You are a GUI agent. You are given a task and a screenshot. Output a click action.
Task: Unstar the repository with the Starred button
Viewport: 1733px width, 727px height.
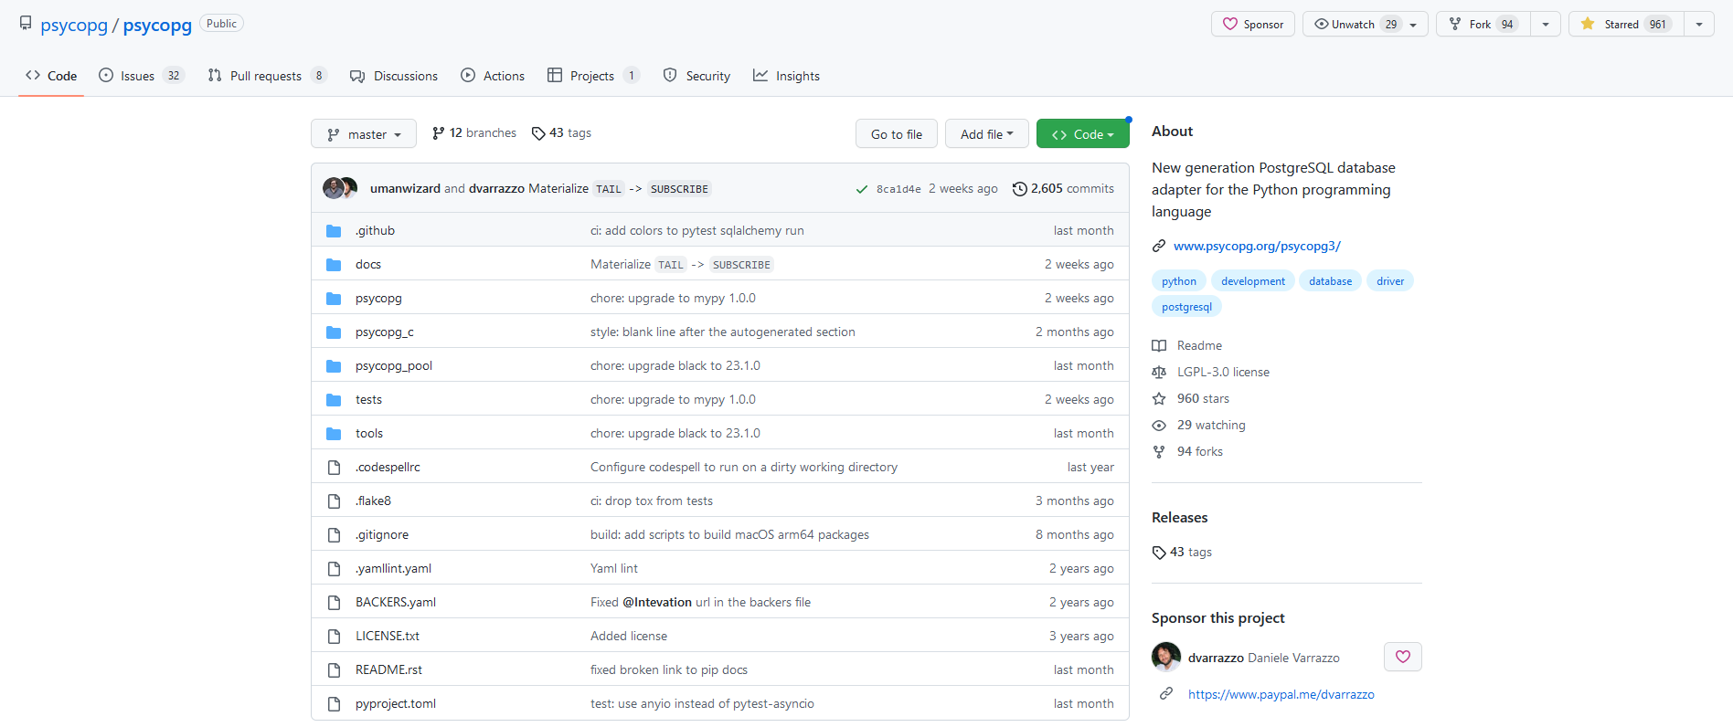pos(1626,24)
